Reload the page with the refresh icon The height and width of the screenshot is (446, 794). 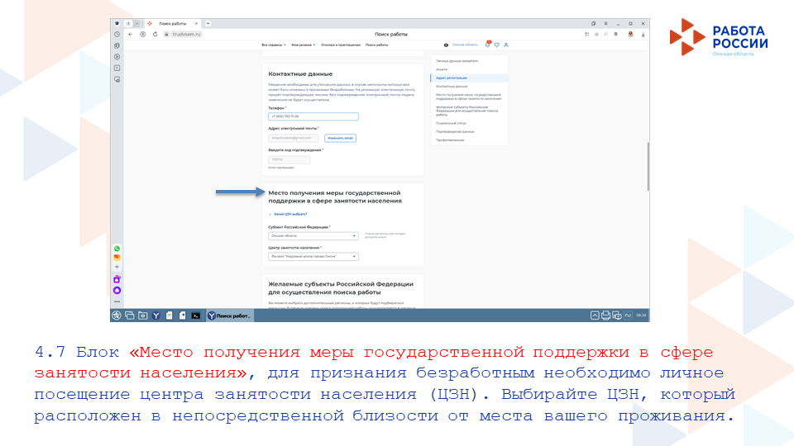[155, 34]
